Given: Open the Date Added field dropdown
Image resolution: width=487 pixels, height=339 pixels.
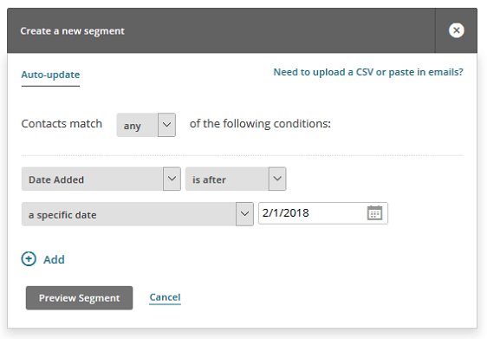Looking at the screenshot, I should coord(101,179).
